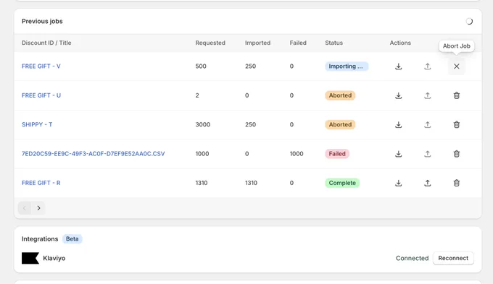Click the Beta badge next to Integrations

tap(72, 239)
